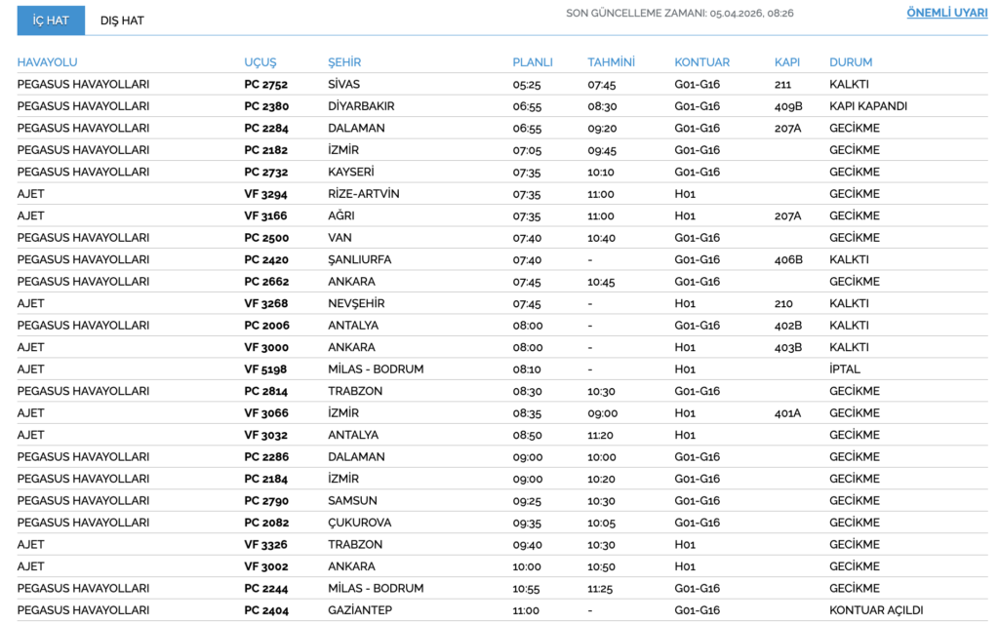Open the ÖNEMLİ UYARI link
This screenshot has width=999, height=622.
946,13
